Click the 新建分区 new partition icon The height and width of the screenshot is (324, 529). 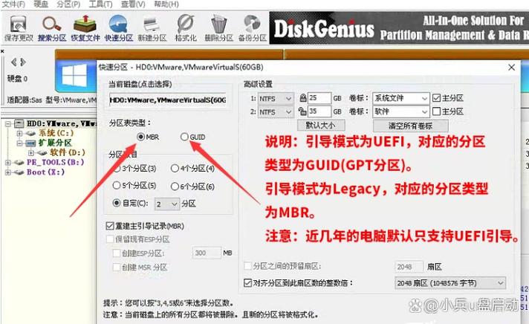[x=151, y=30]
